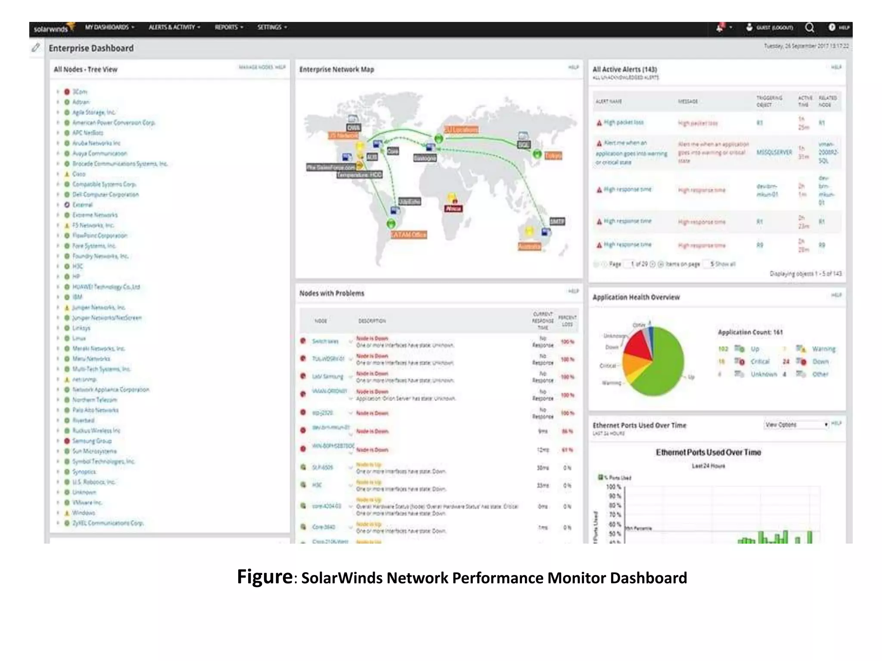Click the Tokyo map node label

[553, 156]
